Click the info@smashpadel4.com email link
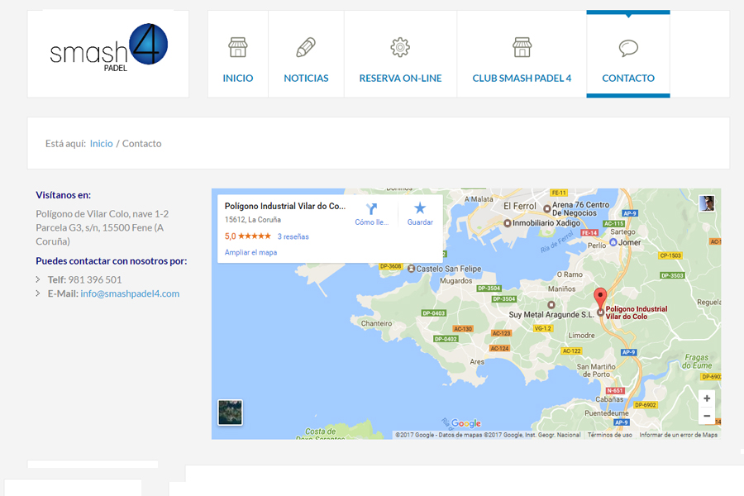744x496 pixels. pos(130,293)
